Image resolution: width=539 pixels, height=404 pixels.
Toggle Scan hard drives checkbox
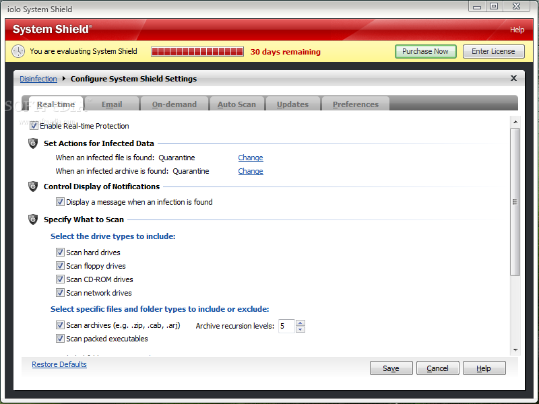pos(60,252)
